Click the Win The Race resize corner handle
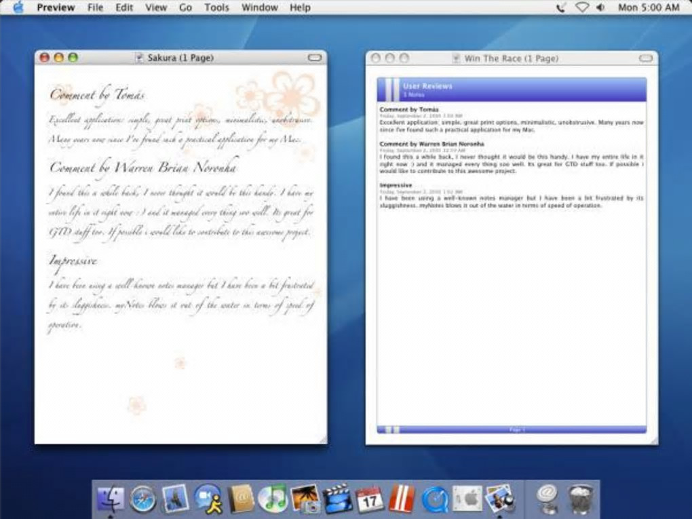Image resolution: width=692 pixels, height=519 pixels. pyautogui.click(x=655, y=441)
